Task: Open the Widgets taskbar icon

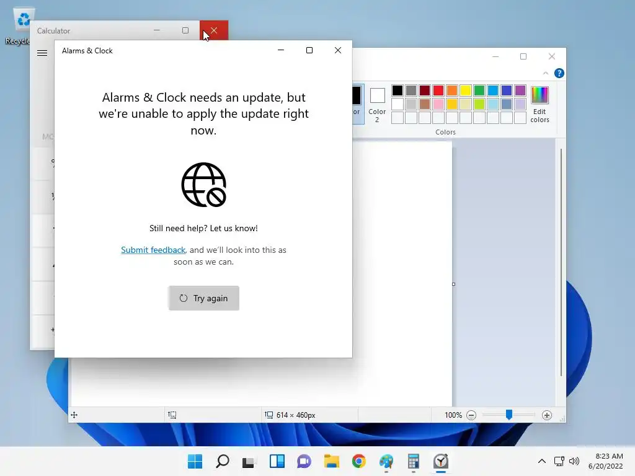Action: (x=277, y=461)
